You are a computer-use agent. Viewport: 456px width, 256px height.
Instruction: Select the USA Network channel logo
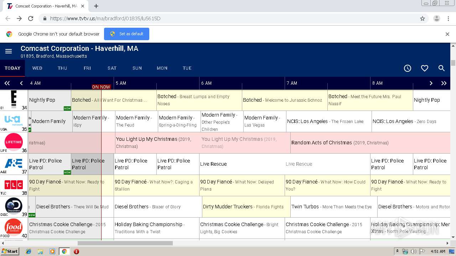[14, 120]
